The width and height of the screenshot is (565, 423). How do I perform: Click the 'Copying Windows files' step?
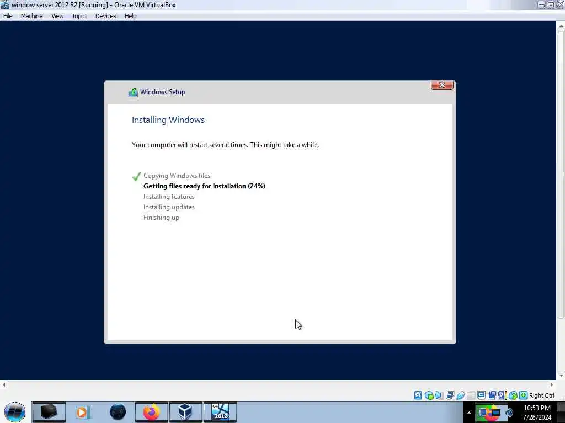point(177,176)
